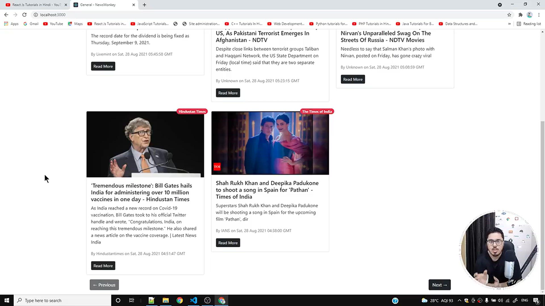The width and height of the screenshot is (545, 306).
Task: View site information icon in address bar
Action: point(36,15)
